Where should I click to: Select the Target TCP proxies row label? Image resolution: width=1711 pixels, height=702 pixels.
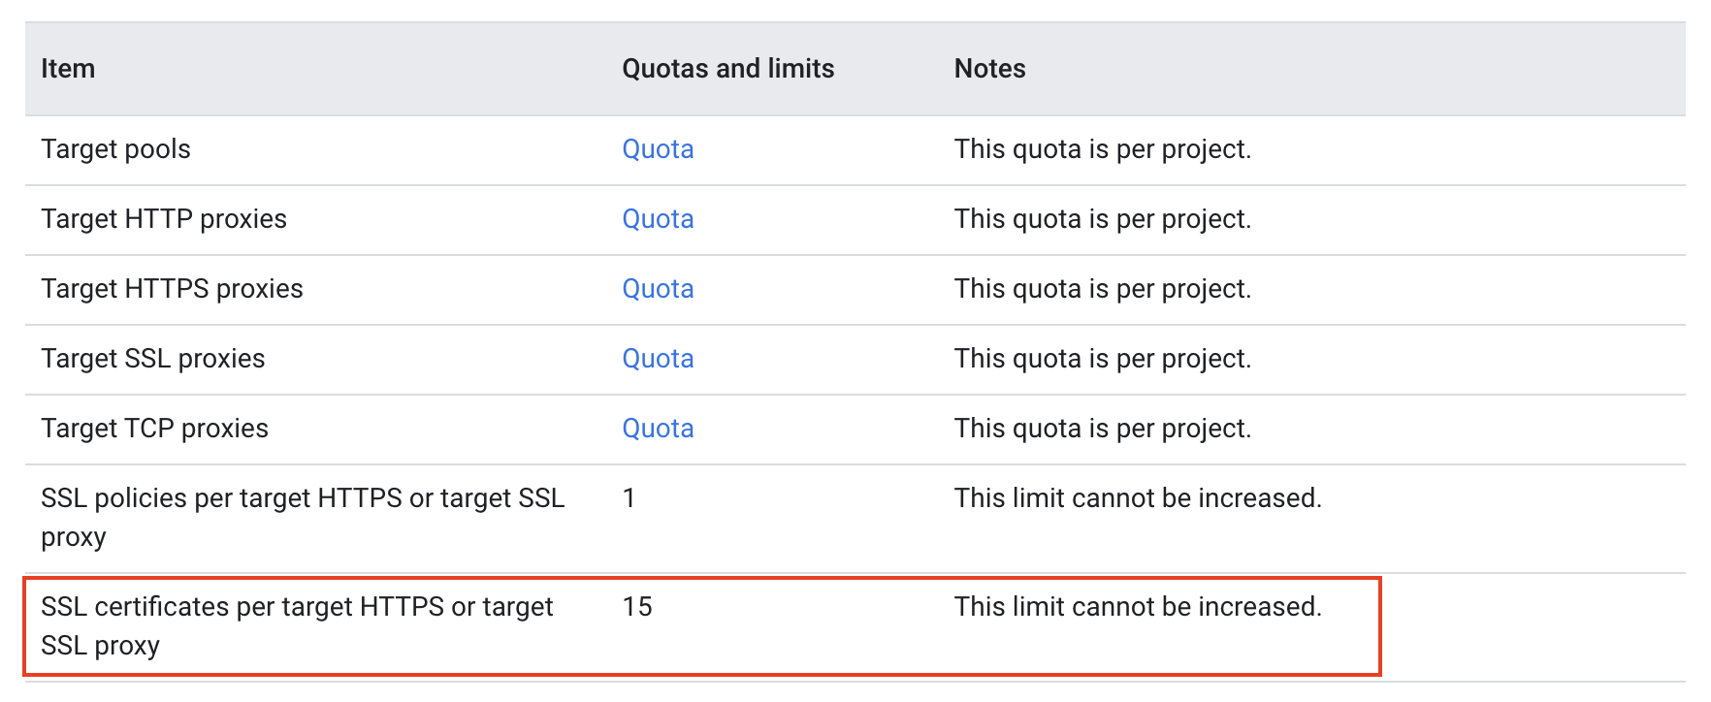pyautogui.click(x=154, y=429)
